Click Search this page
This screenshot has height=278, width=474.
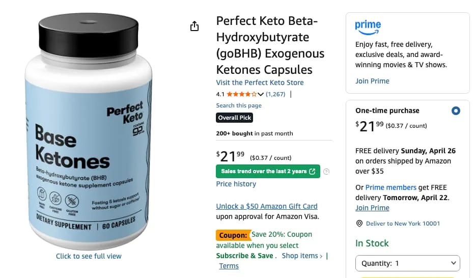tap(238, 105)
